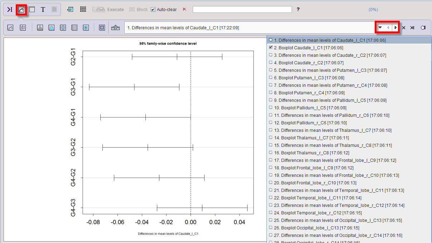Switch to the blue lined table view icon
The image size is (432, 243).
click(x=32, y=10)
